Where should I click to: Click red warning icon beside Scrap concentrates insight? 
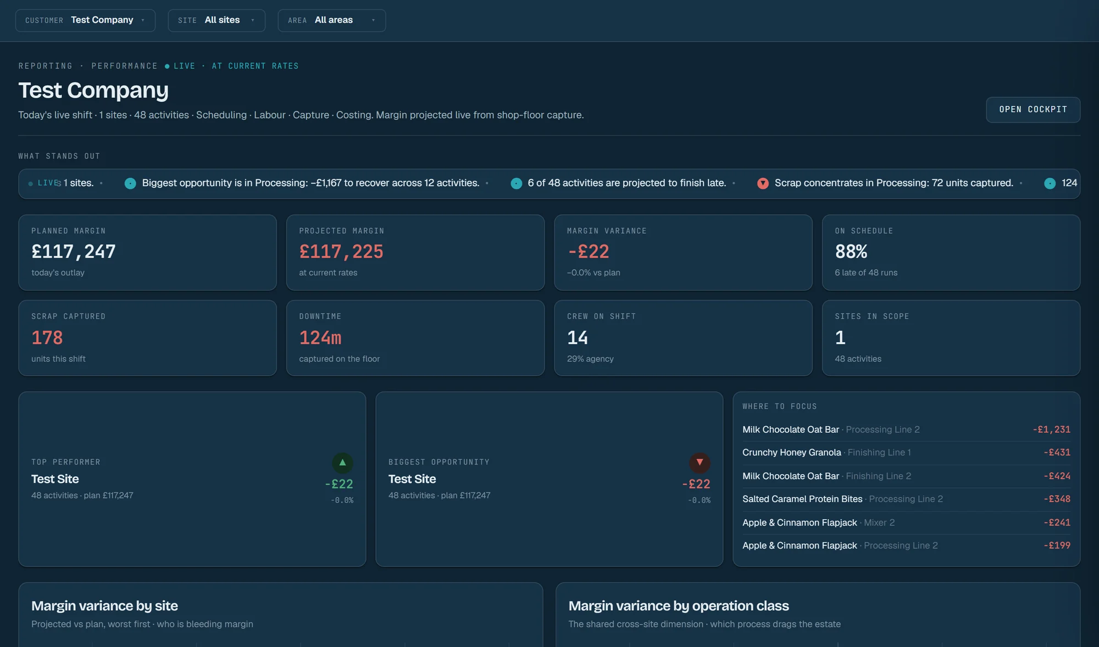coord(763,183)
